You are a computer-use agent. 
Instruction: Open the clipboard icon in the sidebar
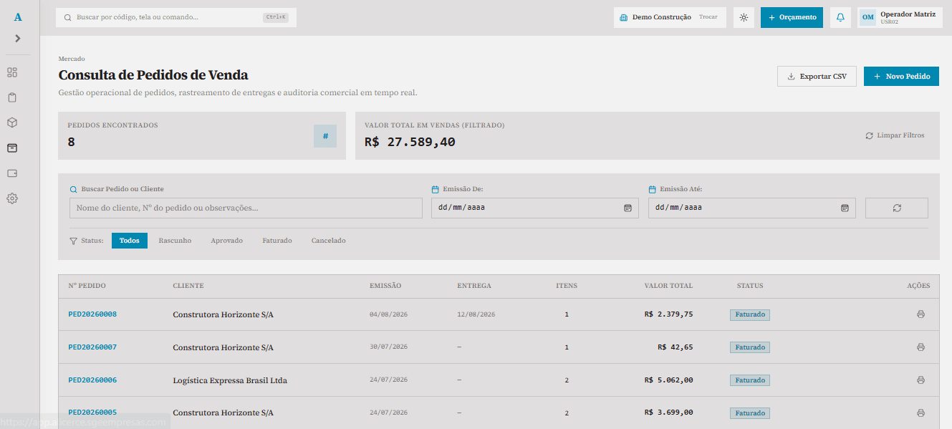coord(12,97)
